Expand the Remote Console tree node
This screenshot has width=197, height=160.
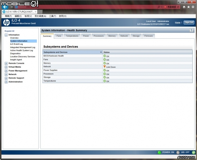(6, 63)
